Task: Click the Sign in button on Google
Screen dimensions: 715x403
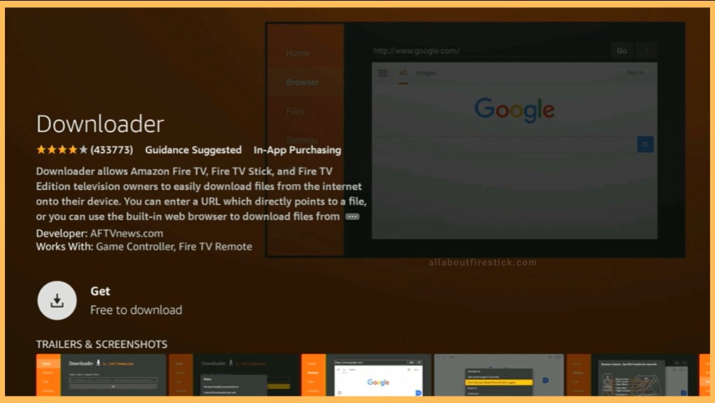Action: pyautogui.click(x=634, y=73)
